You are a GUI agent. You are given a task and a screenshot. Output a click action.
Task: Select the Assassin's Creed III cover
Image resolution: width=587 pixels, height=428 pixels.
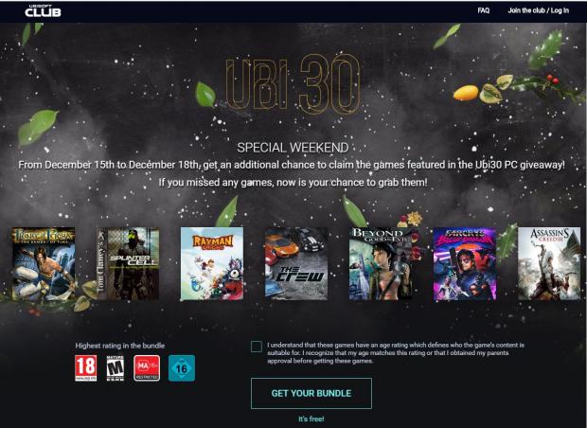[549, 263]
